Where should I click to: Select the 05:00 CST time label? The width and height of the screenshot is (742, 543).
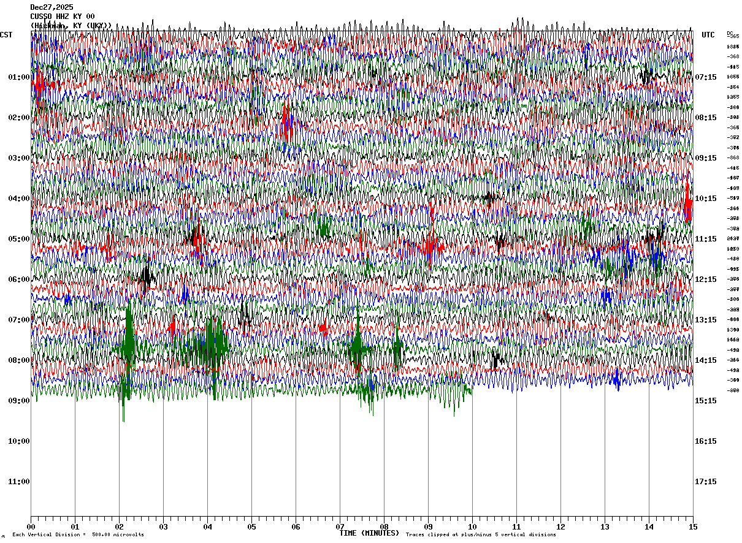tap(19, 239)
